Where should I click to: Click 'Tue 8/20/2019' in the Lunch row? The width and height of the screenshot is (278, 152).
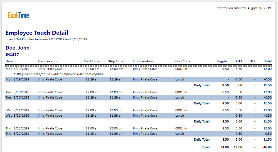point(17,97)
